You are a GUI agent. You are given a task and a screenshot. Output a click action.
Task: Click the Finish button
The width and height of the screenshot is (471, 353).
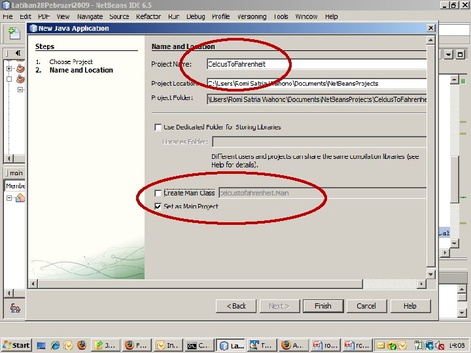pyautogui.click(x=323, y=306)
